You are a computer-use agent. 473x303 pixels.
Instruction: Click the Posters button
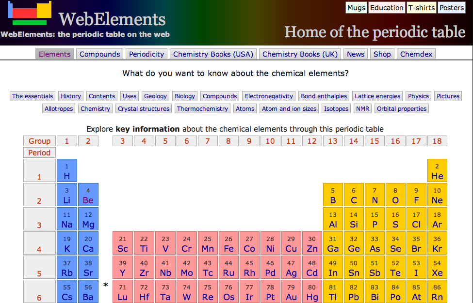click(x=451, y=8)
